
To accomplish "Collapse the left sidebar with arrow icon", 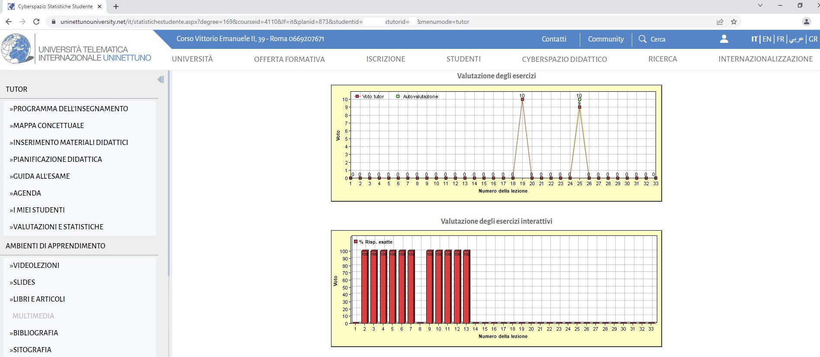I will point(161,80).
